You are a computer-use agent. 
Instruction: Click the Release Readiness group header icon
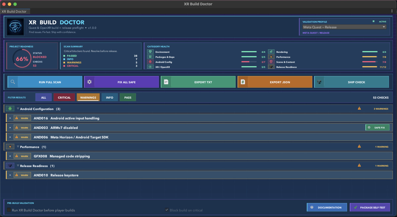[10, 166]
